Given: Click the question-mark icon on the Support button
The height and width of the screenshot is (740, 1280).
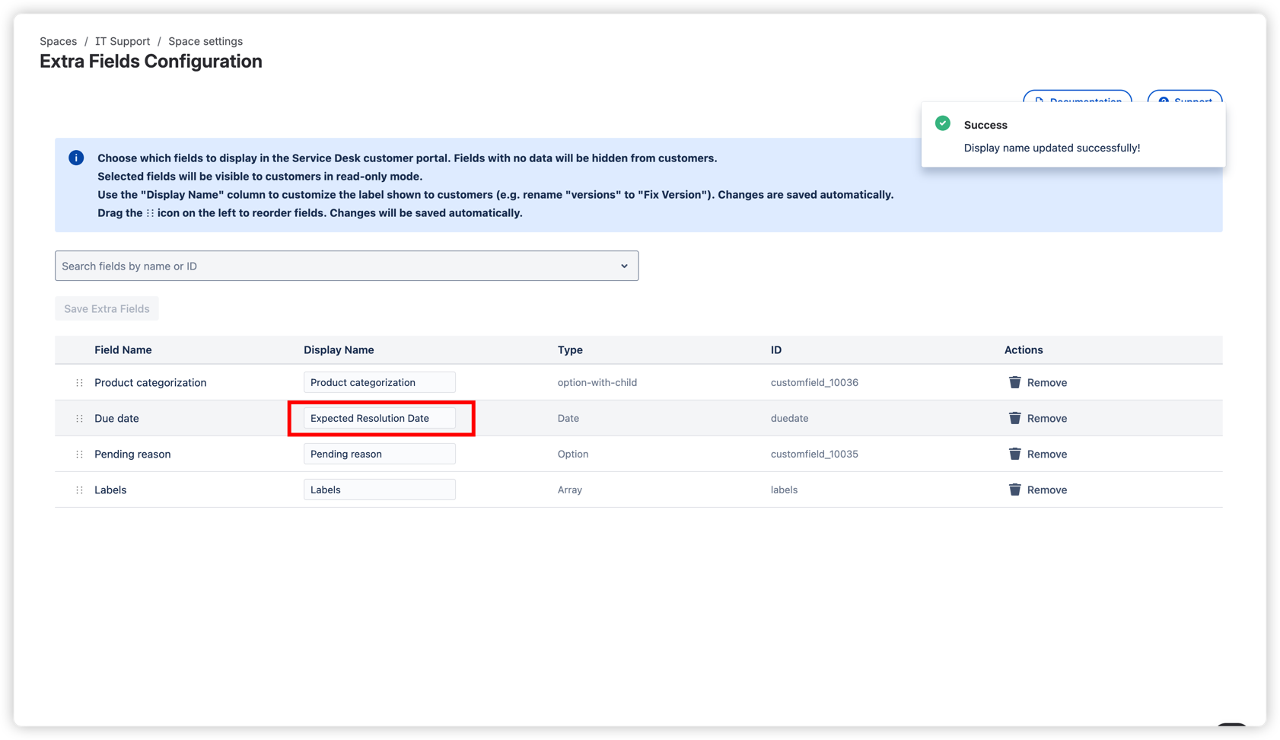Looking at the screenshot, I should (x=1164, y=101).
